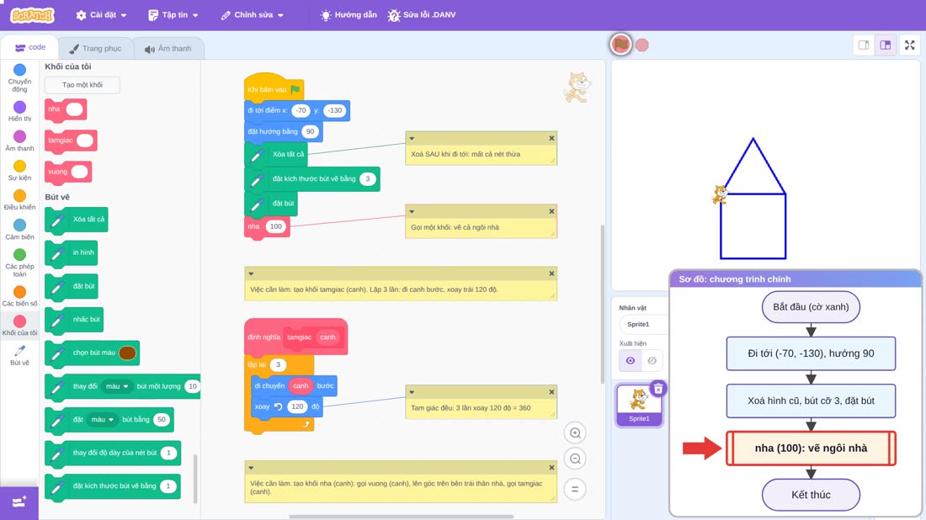
Task: Click the green flag run button
Action: (x=620, y=45)
